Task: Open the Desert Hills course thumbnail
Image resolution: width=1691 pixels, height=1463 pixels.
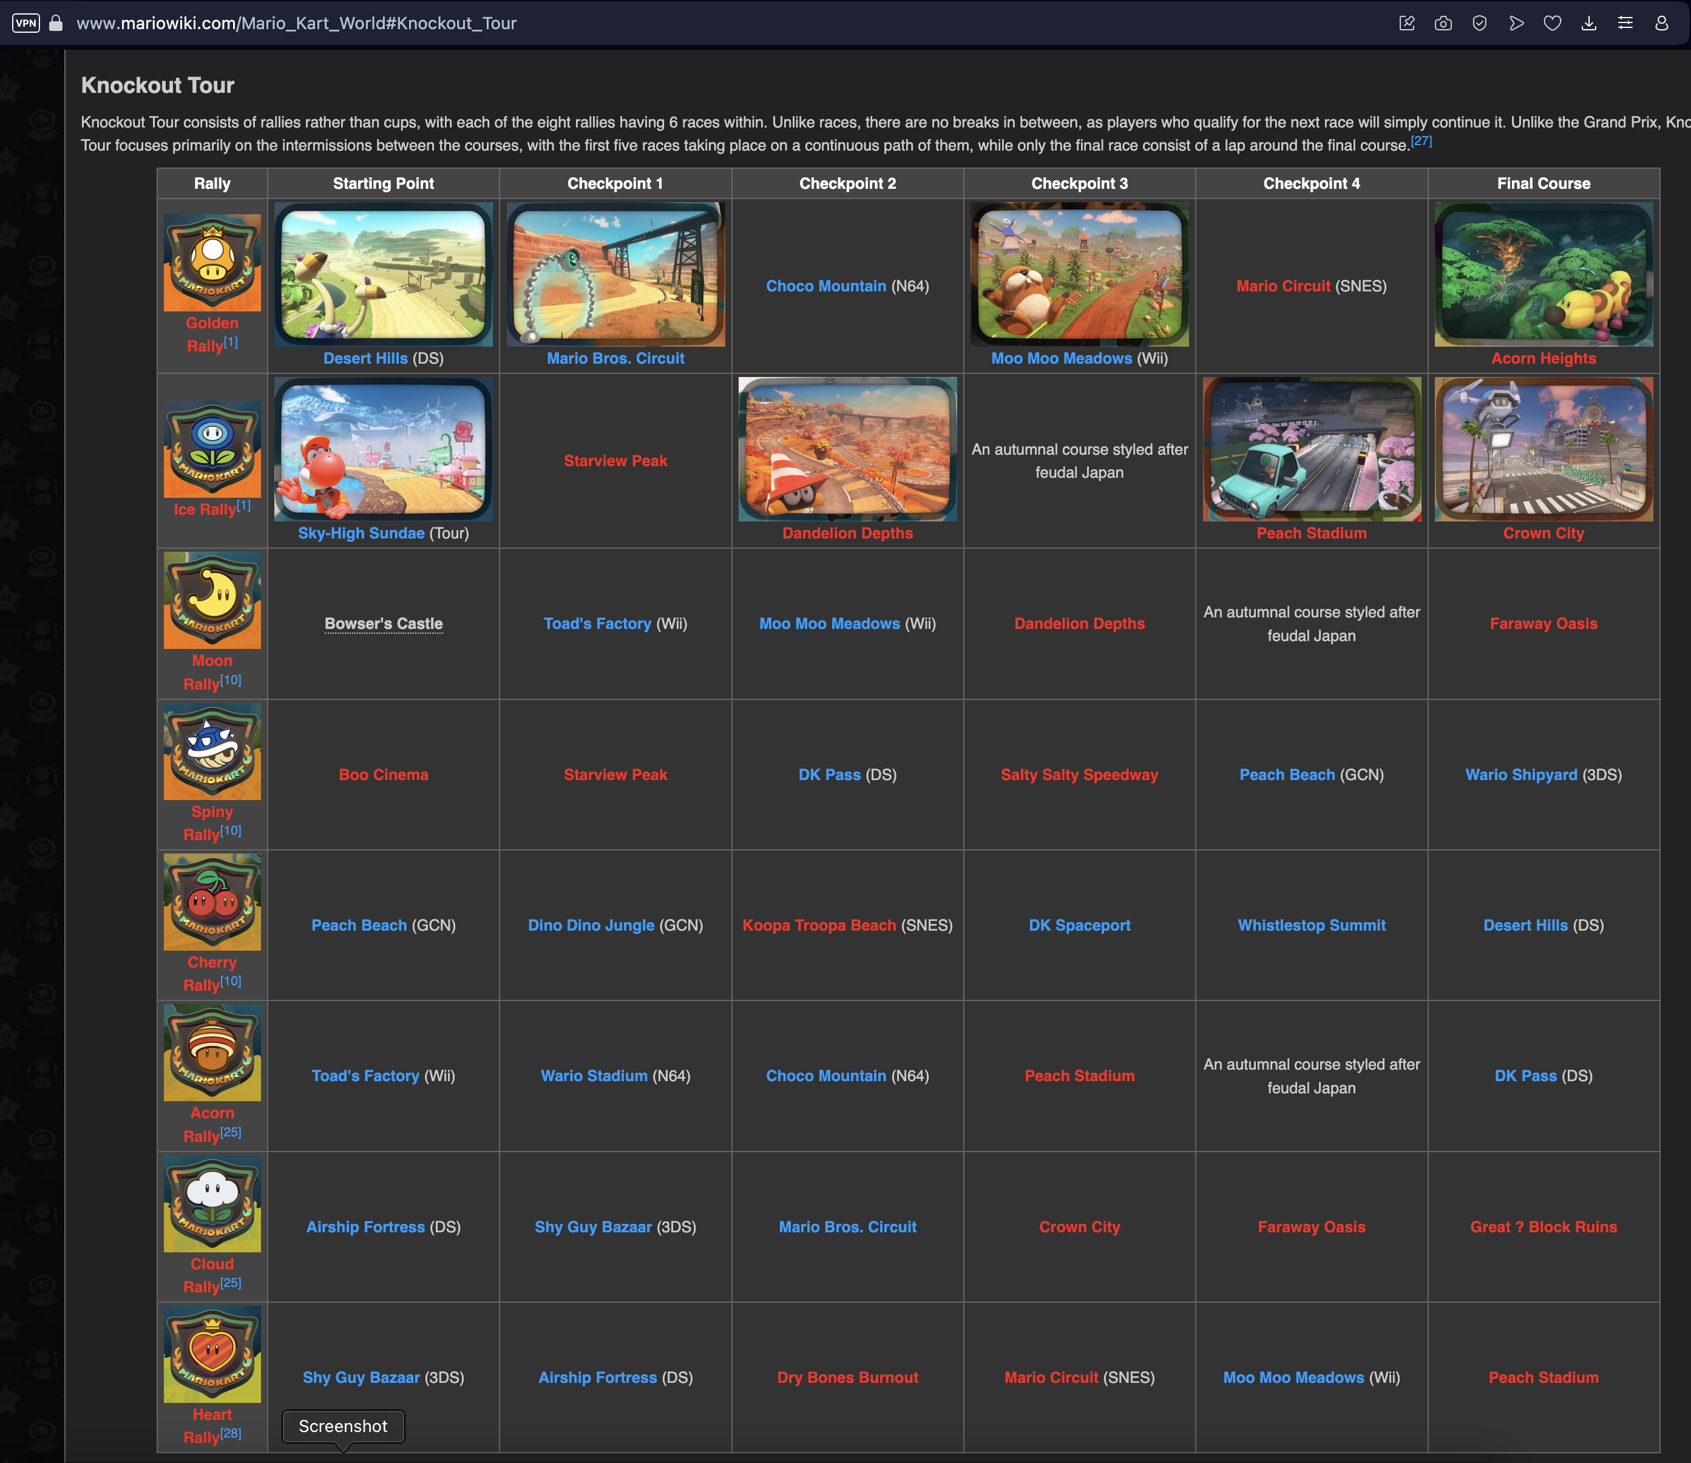Action: pos(384,274)
